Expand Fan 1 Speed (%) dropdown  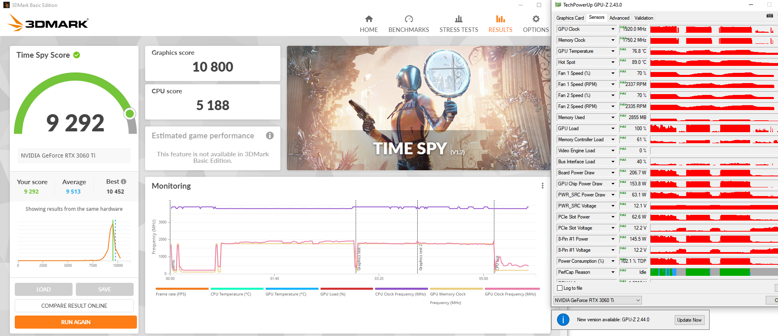point(613,73)
